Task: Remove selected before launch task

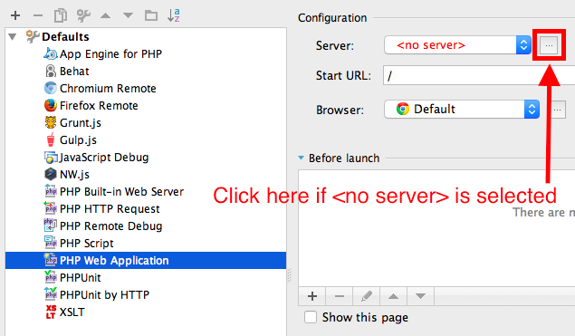Action: (x=340, y=296)
